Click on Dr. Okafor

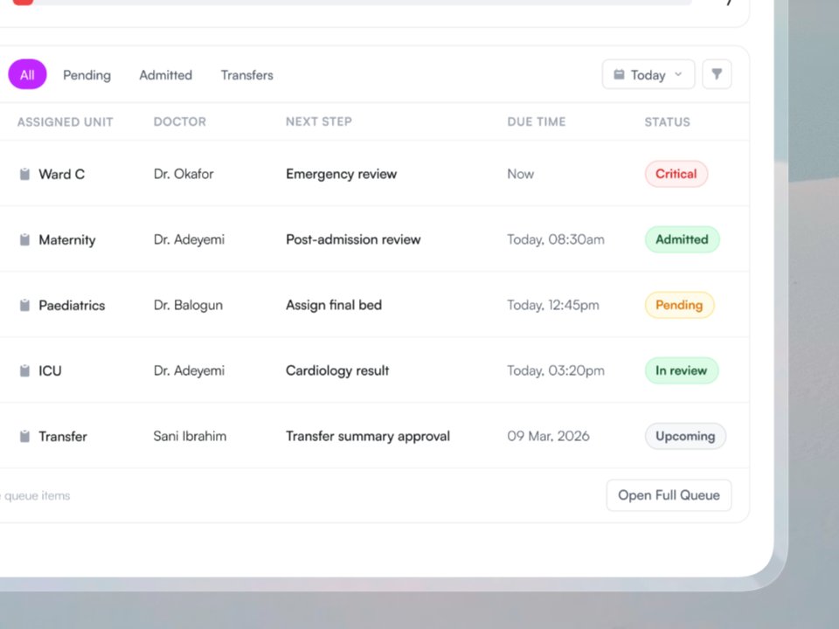(x=184, y=174)
